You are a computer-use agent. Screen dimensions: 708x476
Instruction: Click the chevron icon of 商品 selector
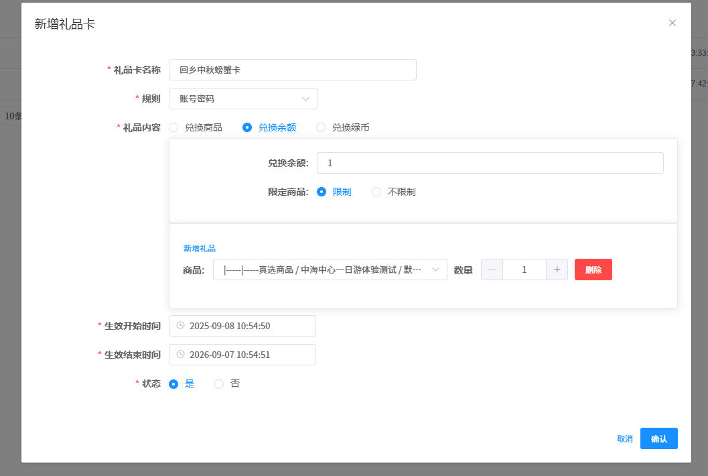click(x=435, y=270)
